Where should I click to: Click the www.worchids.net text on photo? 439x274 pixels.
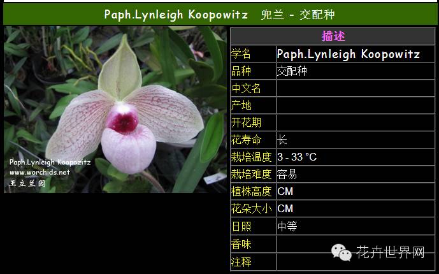(40, 172)
